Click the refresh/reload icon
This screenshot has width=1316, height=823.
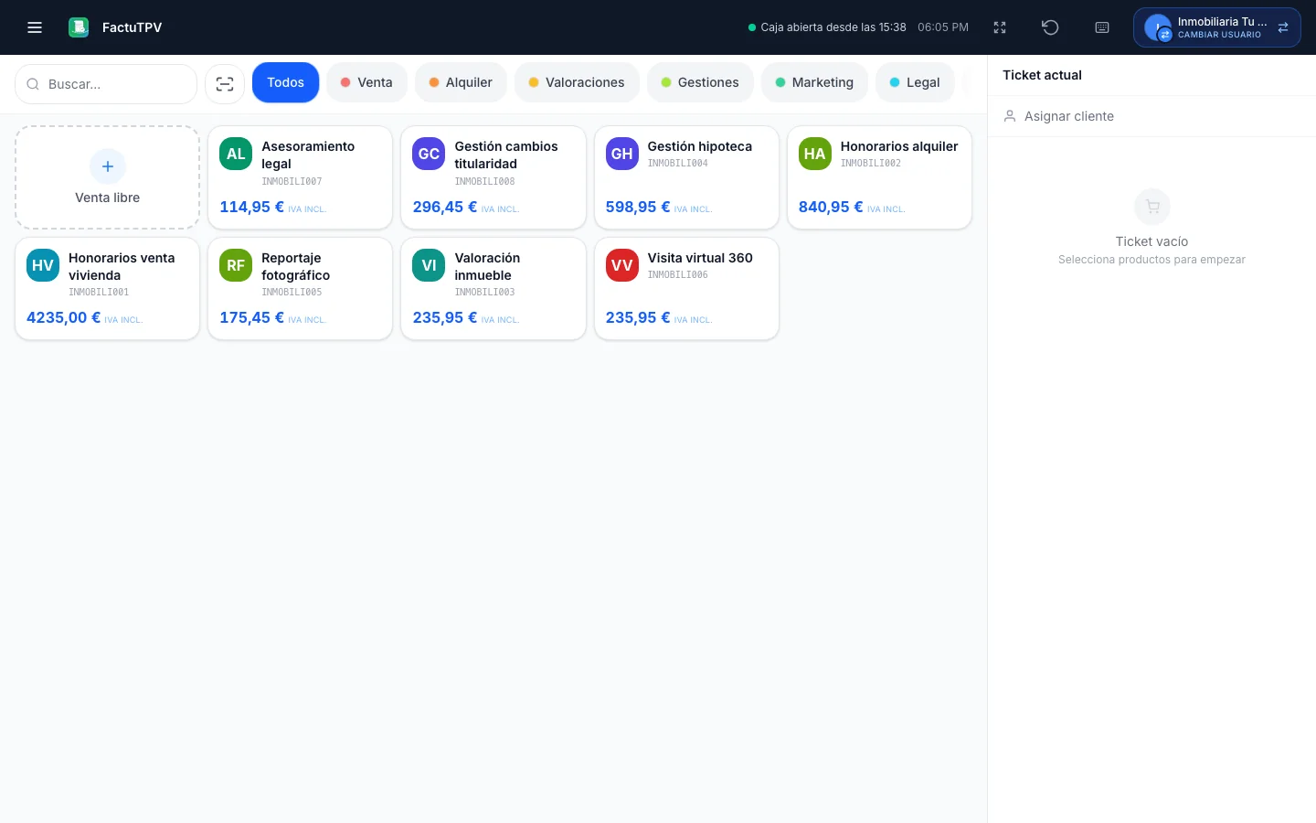[x=1051, y=27]
